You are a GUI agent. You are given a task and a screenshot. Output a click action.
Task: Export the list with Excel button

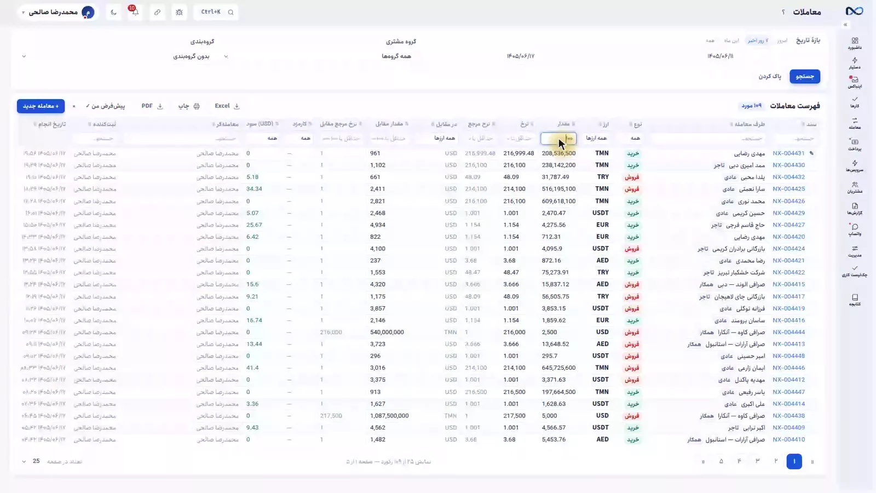tap(227, 106)
